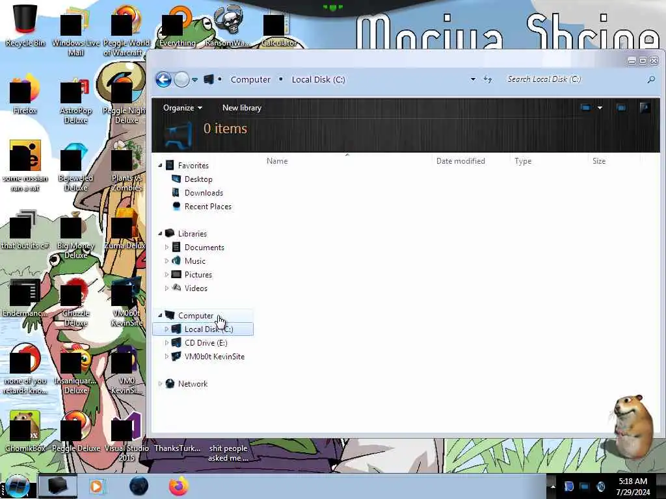Open the Organize dropdown menu
Image resolution: width=666 pixels, height=499 pixels.
183,108
